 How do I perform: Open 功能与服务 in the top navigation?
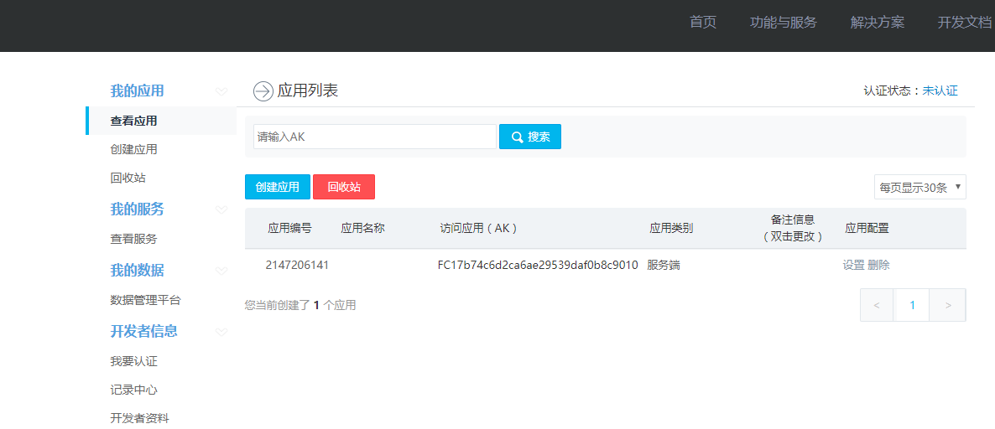coord(783,23)
